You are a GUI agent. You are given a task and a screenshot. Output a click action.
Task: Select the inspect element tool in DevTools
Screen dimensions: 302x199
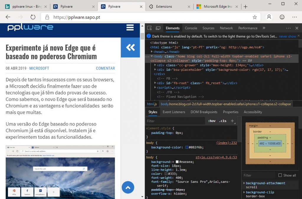pyautogui.click(x=149, y=28)
